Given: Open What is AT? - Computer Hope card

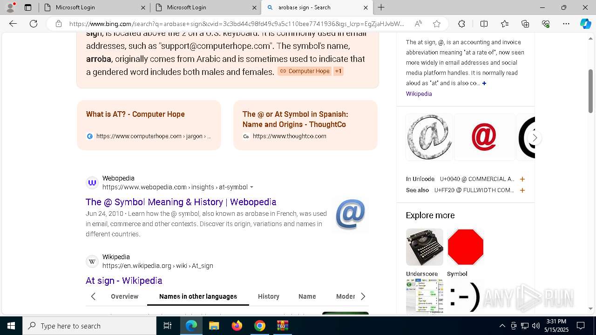Looking at the screenshot, I should click(x=149, y=125).
